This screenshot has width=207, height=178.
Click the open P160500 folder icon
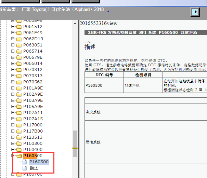coord(19,156)
